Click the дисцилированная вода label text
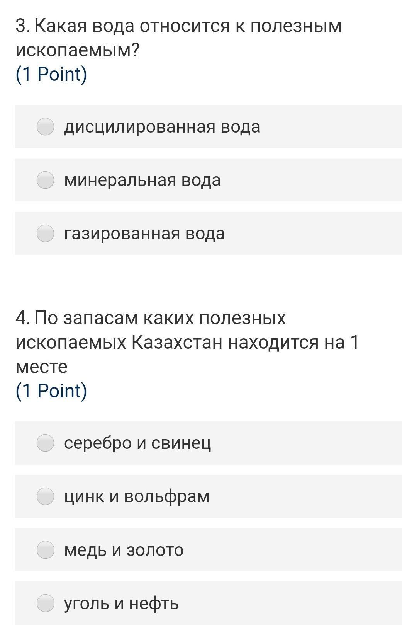 click(162, 127)
